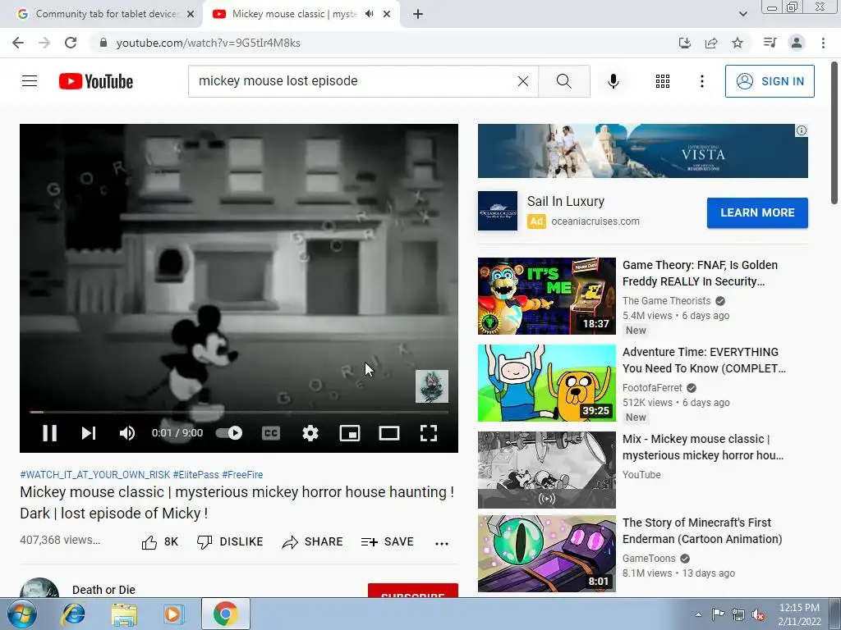Show hidden tray icons arrow
The height and width of the screenshot is (630, 841).
click(698, 614)
